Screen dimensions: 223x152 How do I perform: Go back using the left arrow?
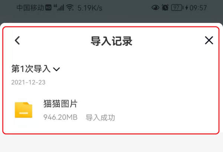(x=17, y=41)
